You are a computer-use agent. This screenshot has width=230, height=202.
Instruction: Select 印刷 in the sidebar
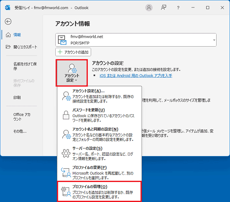coord(17,97)
